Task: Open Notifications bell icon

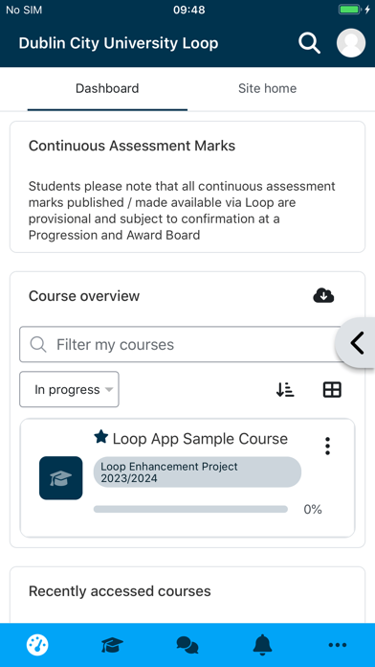Action: 262,645
